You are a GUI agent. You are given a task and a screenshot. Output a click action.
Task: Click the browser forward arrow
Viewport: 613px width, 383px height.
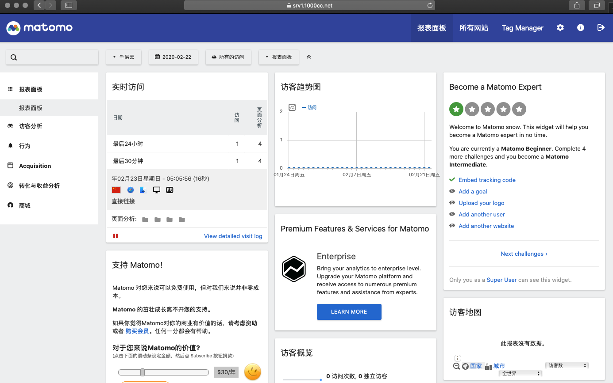click(x=50, y=5)
